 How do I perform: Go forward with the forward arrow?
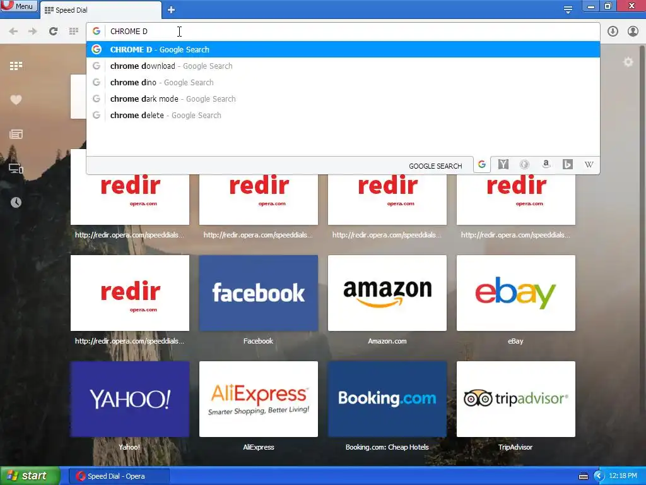(x=33, y=32)
